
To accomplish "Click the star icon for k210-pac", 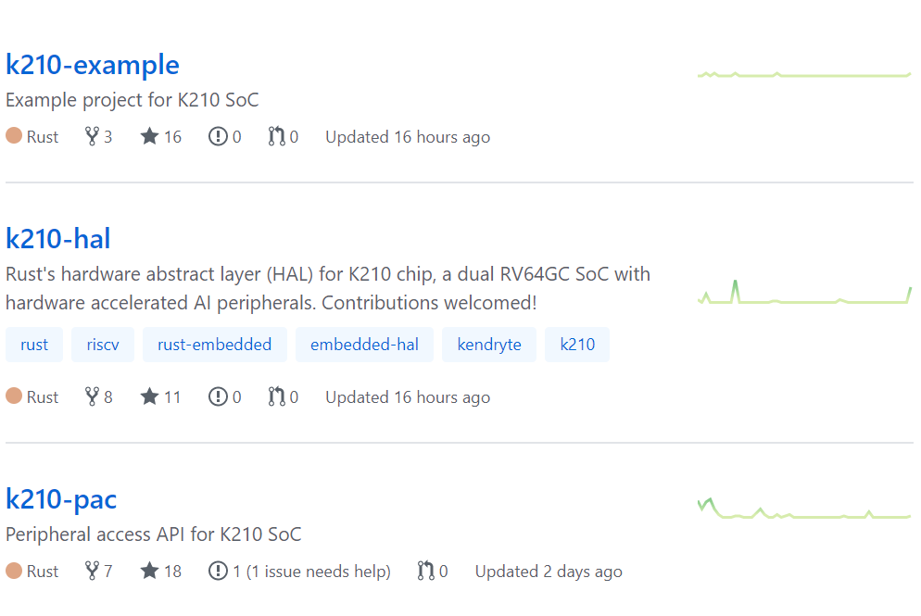I will point(149,572).
